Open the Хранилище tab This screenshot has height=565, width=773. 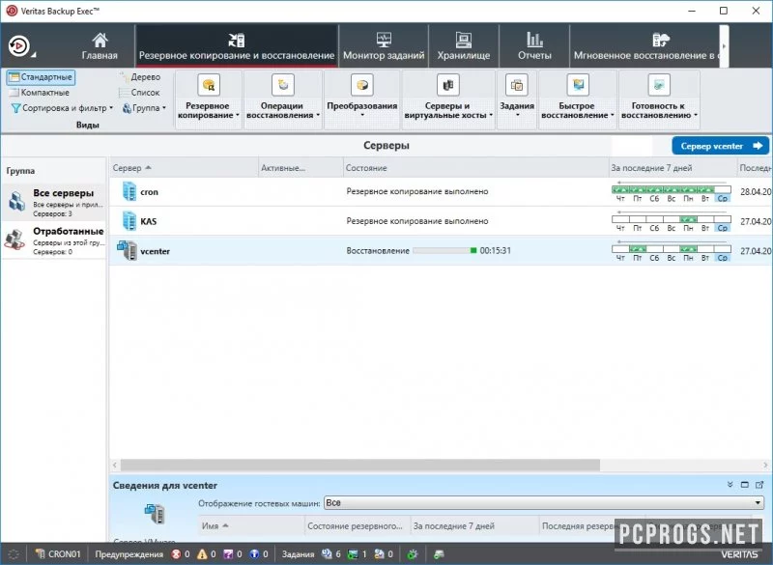click(464, 46)
